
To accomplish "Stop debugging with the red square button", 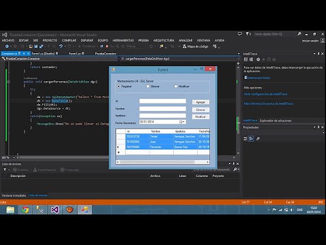I will point(107,46).
